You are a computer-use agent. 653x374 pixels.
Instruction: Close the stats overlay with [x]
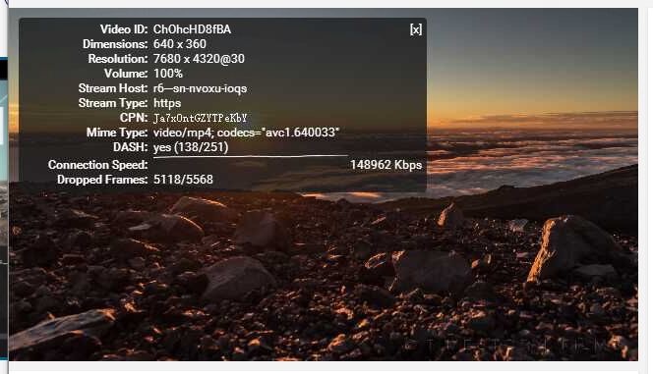416,29
